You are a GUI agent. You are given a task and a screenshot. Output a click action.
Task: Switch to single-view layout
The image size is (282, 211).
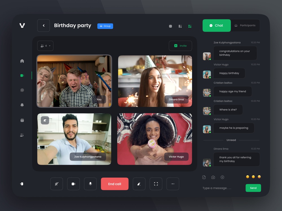click(x=171, y=26)
